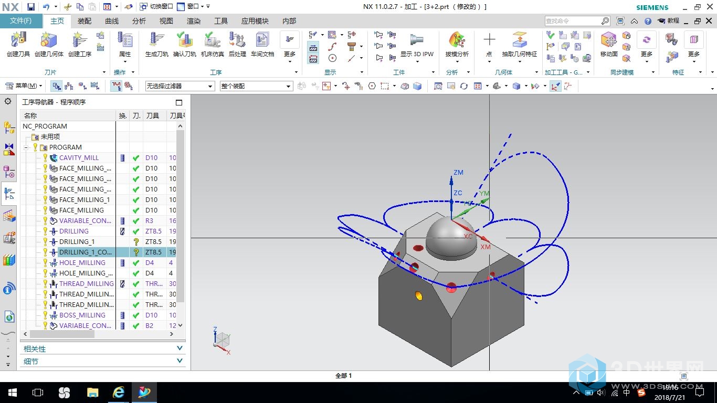Expand the Dependencies (相关性) panel
717x403 pixels.
(180, 348)
